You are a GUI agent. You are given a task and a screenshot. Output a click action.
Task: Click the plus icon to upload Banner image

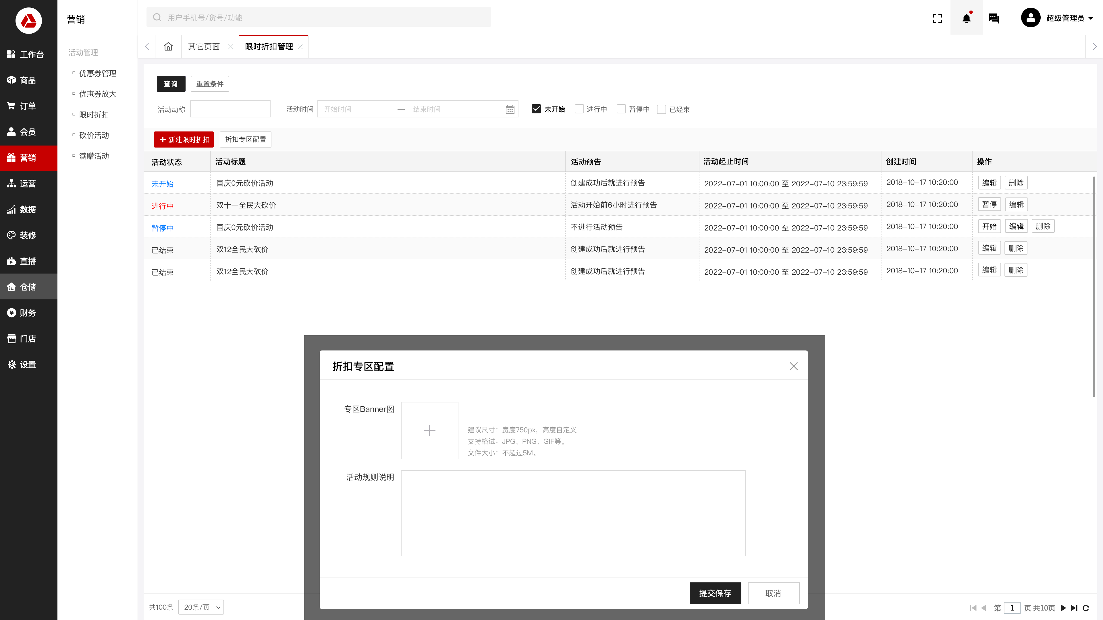(x=429, y=431)
